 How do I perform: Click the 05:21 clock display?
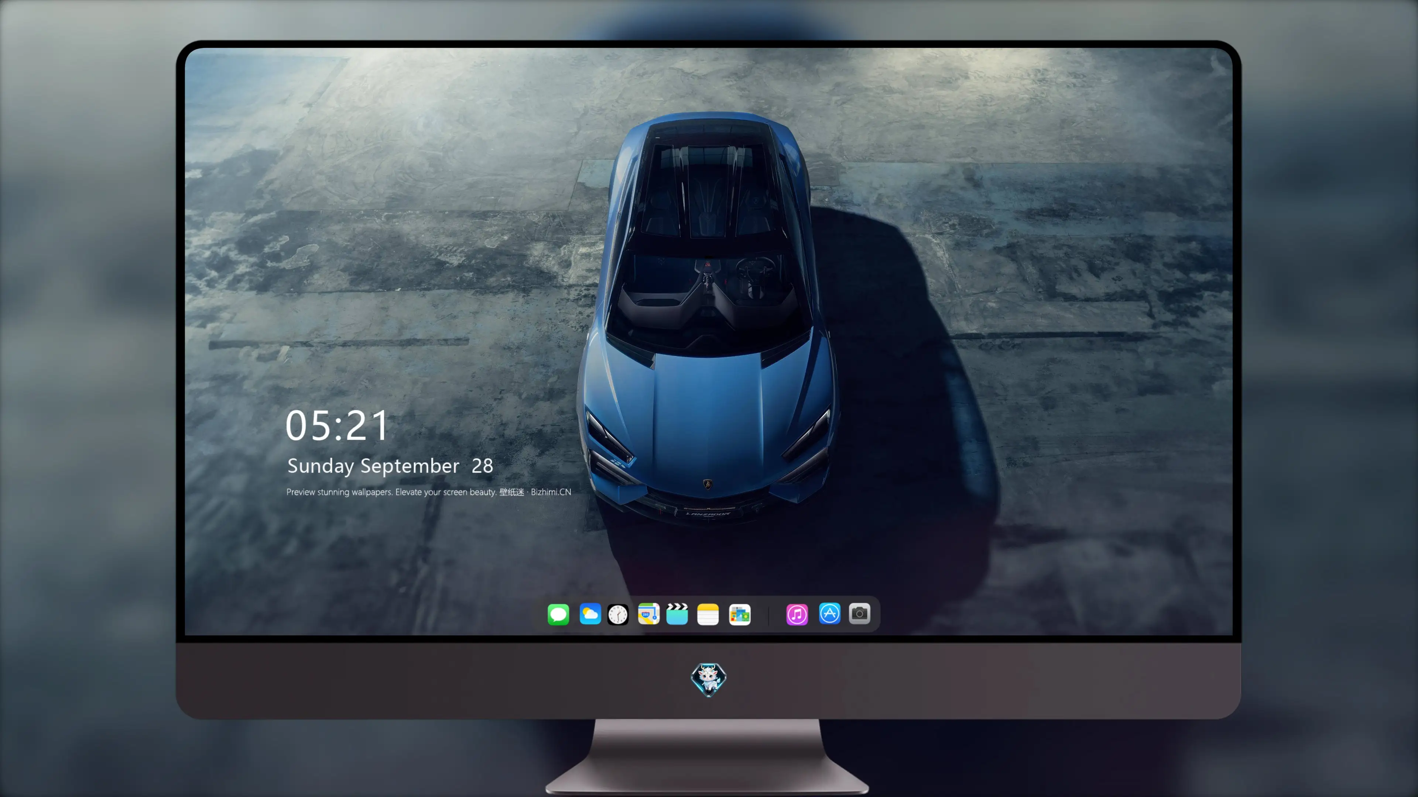pos(337,425)
